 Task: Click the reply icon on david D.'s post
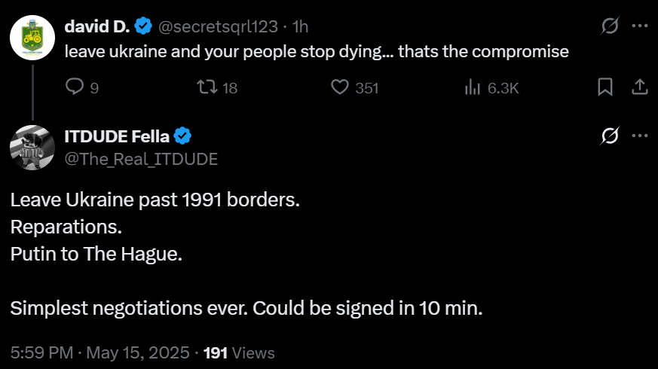click(x=75, y=87)
